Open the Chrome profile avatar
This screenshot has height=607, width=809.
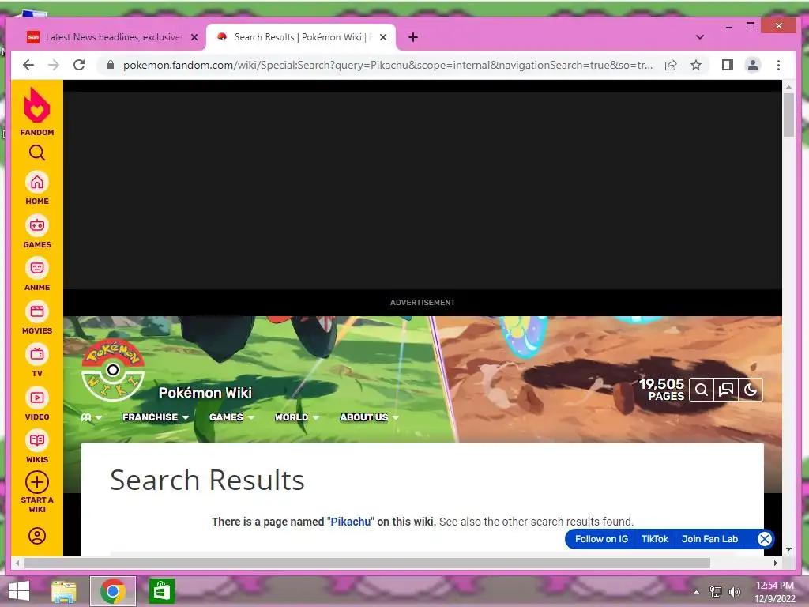(x=753, y=65)
